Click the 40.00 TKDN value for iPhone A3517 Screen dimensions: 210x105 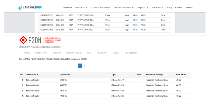pos(179,80)
